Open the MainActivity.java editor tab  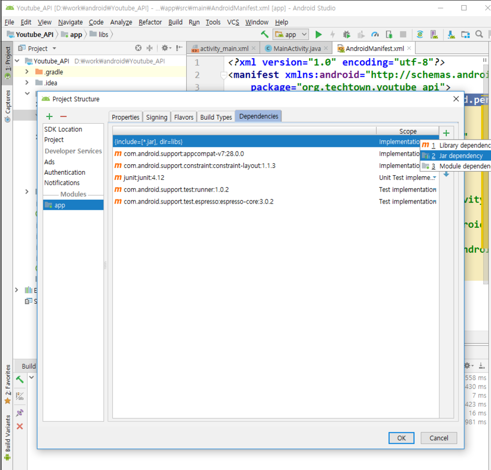coord(296,49)
